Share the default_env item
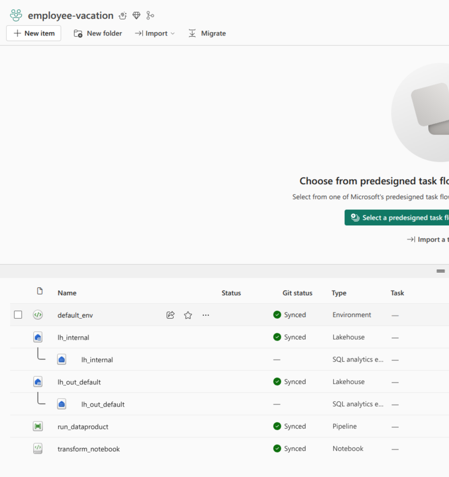Image resolution: width=449 pixels, height=477 pixels. 170,315
